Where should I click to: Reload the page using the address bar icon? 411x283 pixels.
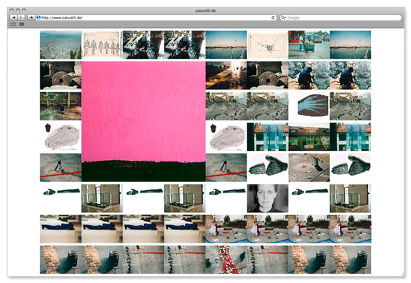coord(273,17)
